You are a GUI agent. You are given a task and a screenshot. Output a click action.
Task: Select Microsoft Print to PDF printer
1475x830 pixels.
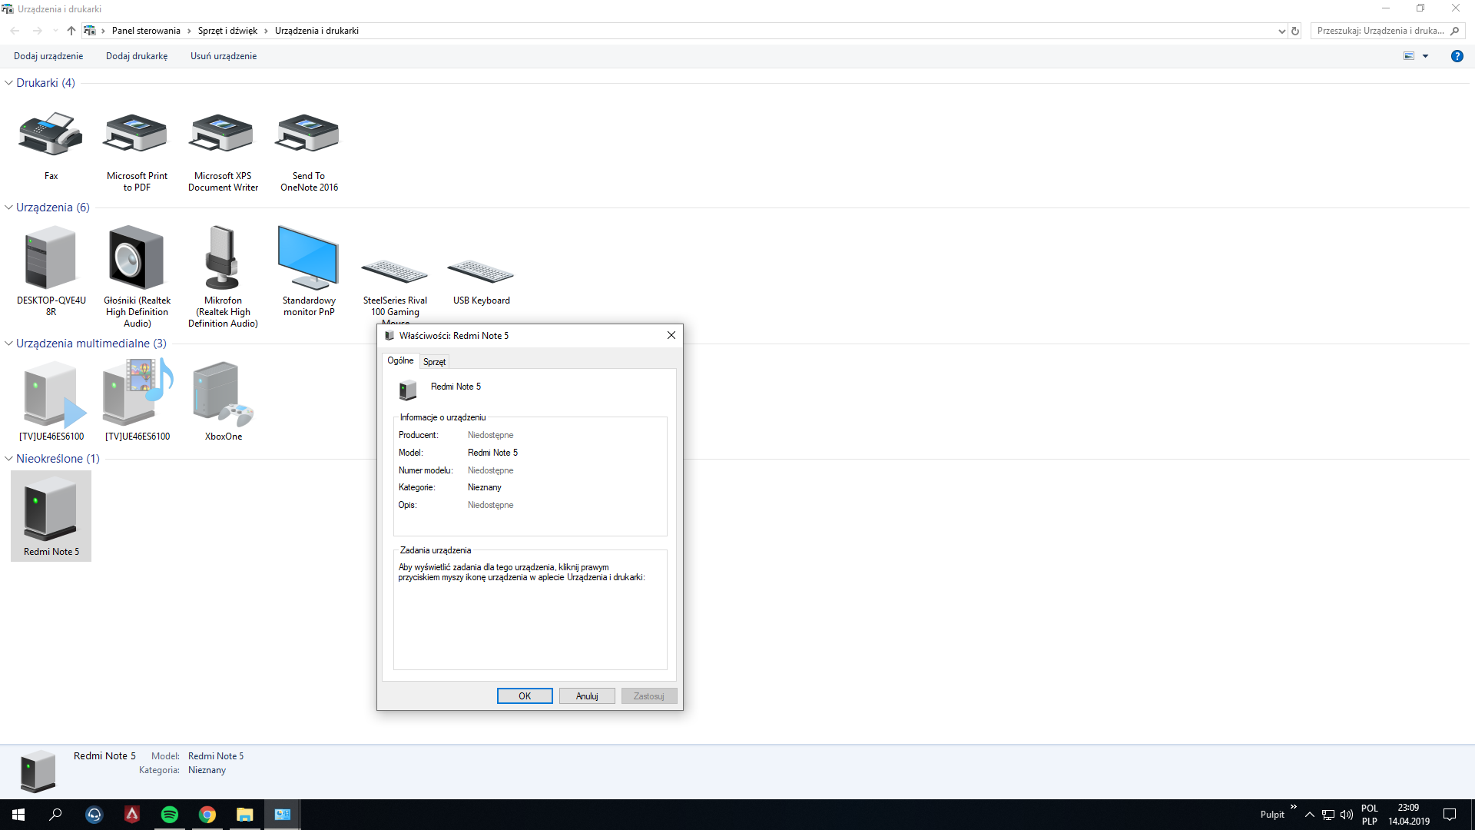coord(137,138)
